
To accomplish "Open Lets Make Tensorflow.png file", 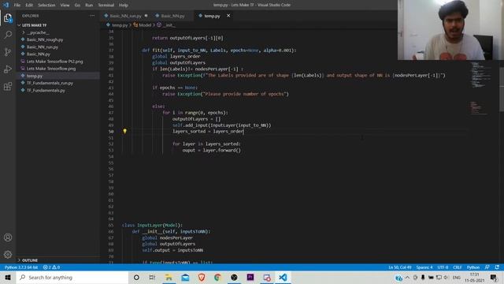I will (51, 69).
